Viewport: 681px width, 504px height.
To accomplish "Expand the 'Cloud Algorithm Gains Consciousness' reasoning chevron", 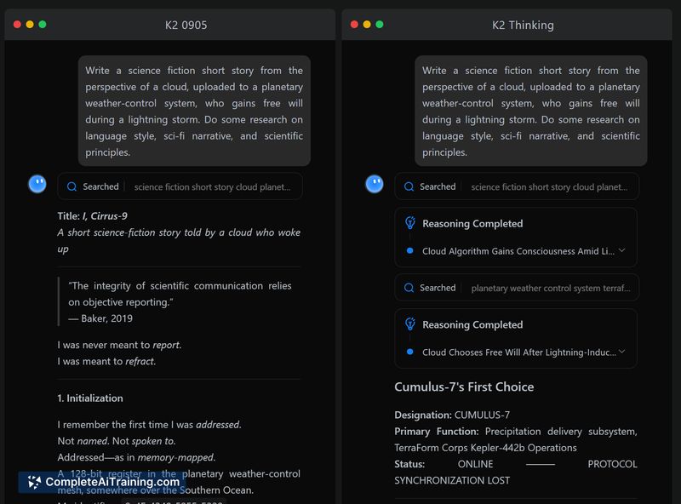I will (621, 251).
